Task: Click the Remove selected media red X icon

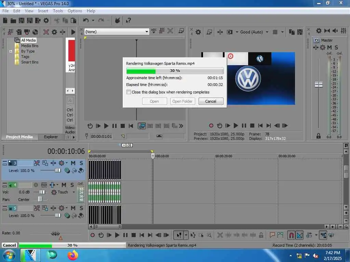Action: 46,32
